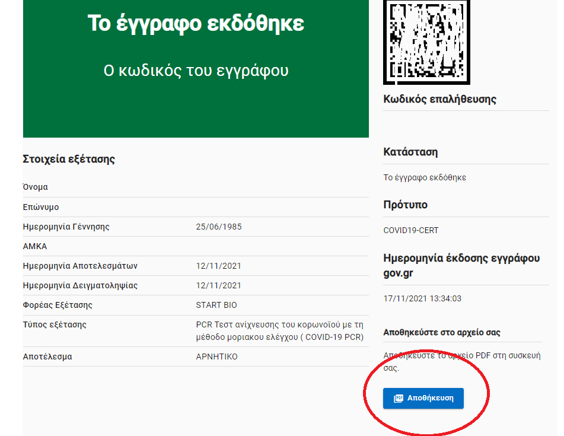Select the issue timestamp 17/11/2021 13:34:03
564x436 pixels.
pos(422,298)
